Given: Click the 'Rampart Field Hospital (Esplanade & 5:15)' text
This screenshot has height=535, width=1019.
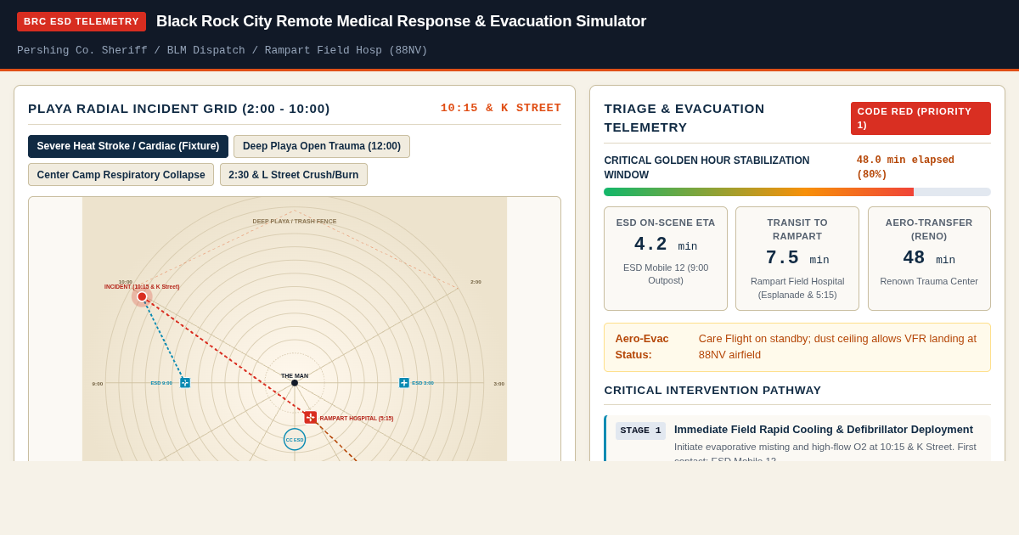Looking at the screenshot, I should click(x=797, y=288).
